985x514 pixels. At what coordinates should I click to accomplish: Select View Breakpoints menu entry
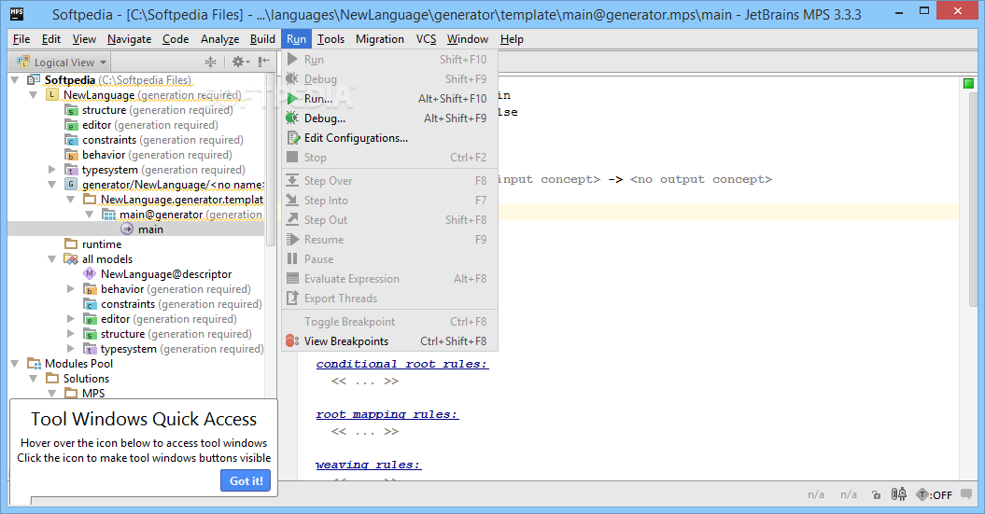click(x=389, y=340)
